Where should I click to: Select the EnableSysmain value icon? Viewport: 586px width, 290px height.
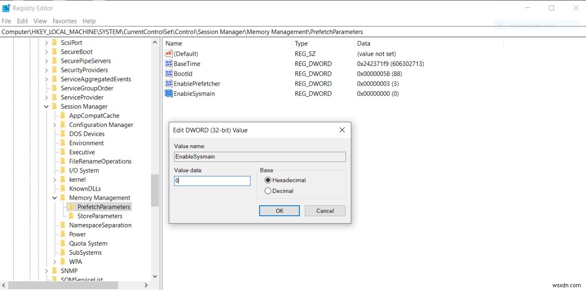pyautogui.click(x=169, y=94)
